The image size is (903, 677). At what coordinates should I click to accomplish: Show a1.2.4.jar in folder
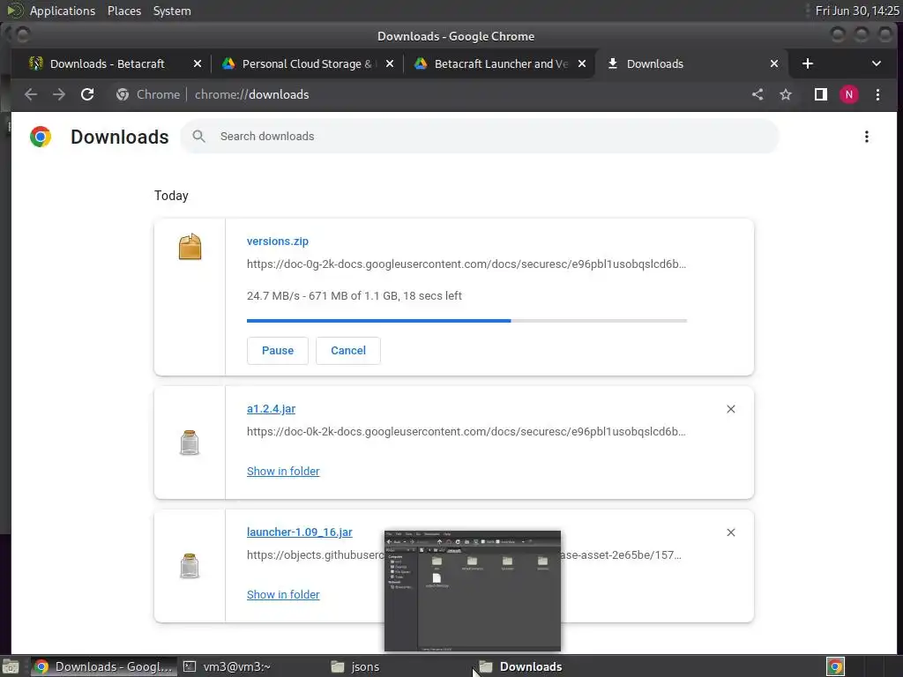point(283,472)
